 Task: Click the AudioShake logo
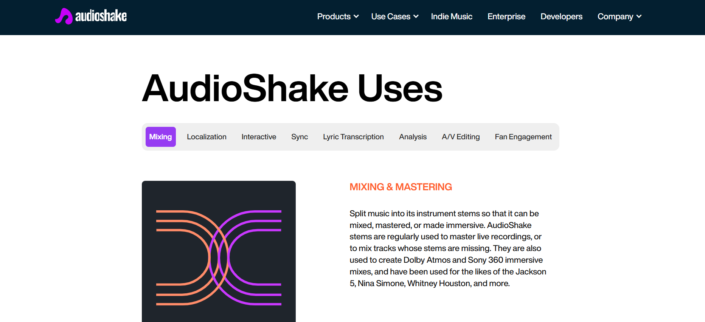coord(91,16)
